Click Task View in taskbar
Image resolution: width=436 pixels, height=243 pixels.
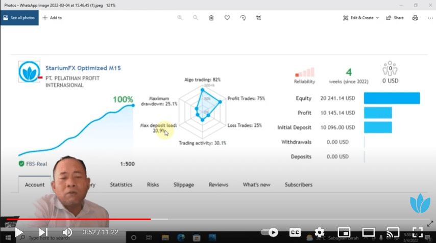point(149,238)
